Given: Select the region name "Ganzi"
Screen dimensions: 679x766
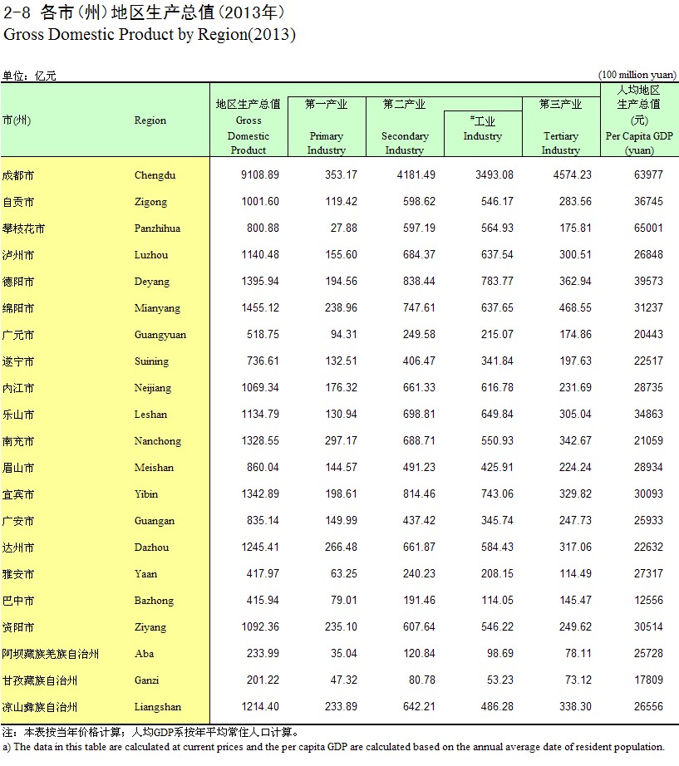Looking at the screenshot, I should tap(146, 680).
